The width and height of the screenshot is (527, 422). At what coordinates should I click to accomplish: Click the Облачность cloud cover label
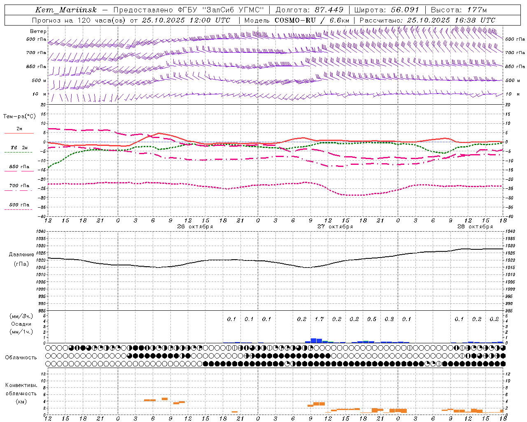21,358
